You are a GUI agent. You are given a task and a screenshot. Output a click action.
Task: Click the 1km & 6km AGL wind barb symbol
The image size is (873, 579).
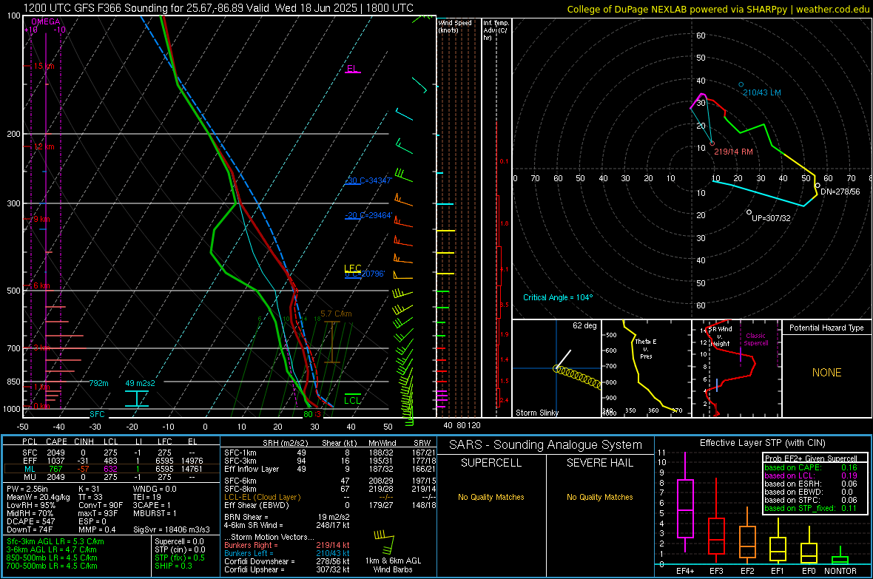coord(384,542)
